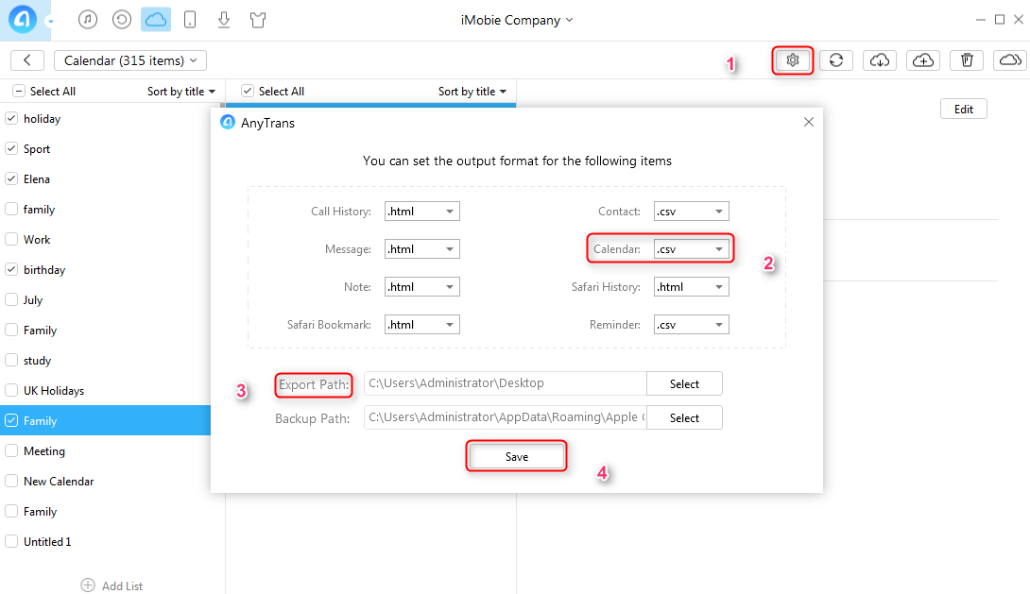Open the shirt-shaped skin icon
Screen dimensions: 1030x594
tap(258, 20)
